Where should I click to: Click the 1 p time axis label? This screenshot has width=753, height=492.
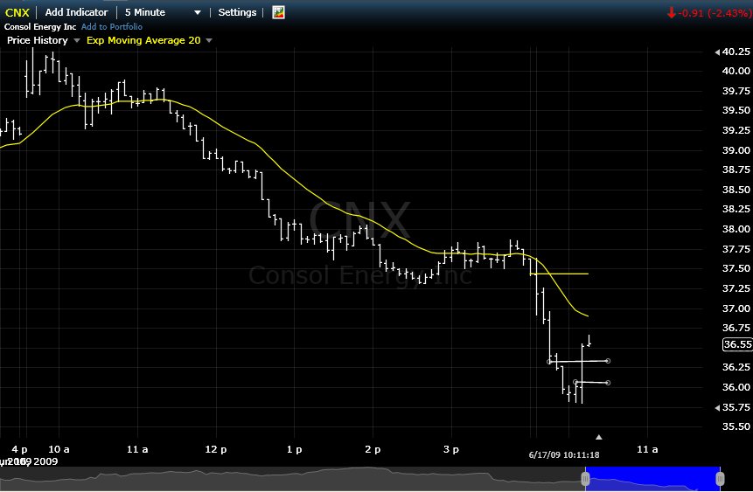tap(295, 450)
